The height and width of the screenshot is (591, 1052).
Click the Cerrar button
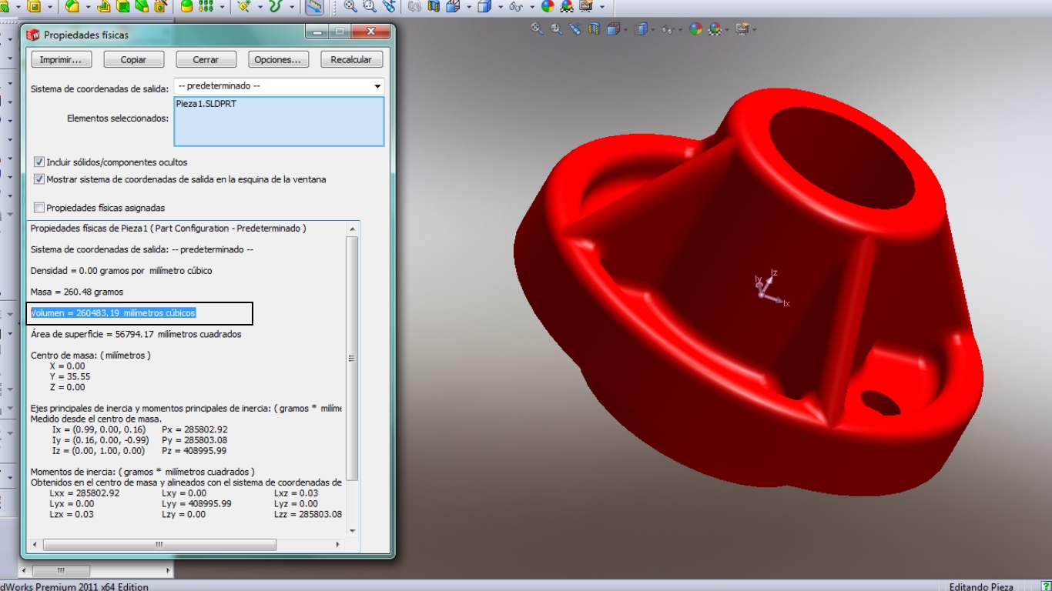206,59
